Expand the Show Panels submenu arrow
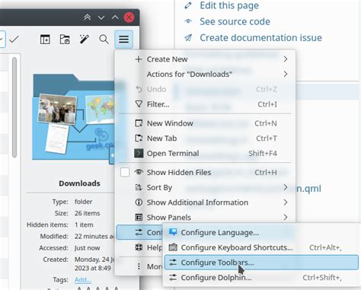The width and height of the screenshot is (361, 290). point(286,217)
